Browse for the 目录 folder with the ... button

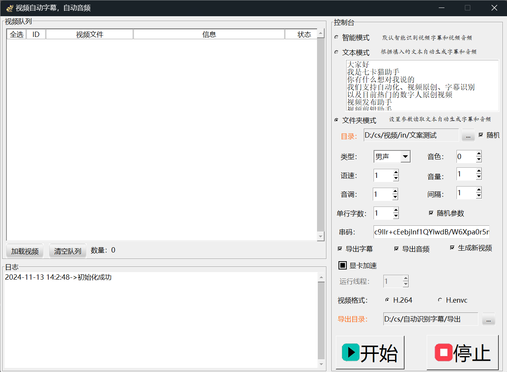(x=468, y=136)
